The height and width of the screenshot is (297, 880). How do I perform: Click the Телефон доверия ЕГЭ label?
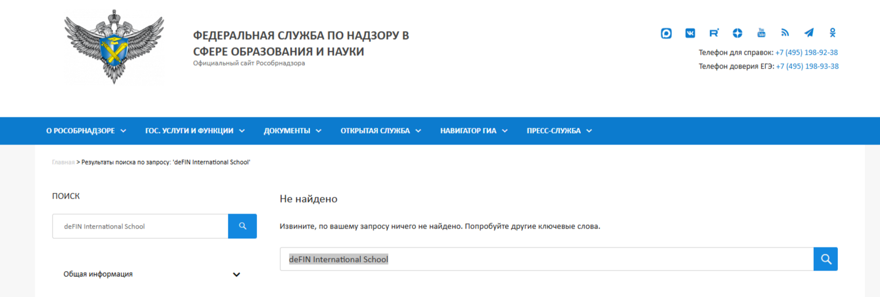tap(737, 66)
